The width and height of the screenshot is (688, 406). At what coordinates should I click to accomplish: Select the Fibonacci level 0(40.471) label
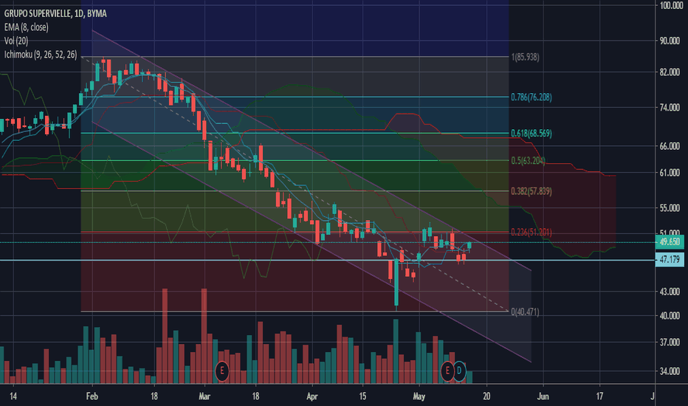525,312
